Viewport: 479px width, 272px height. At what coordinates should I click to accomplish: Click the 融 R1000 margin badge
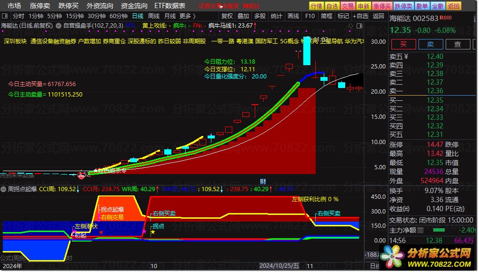445,18
